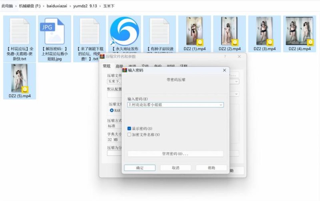Open 管理密码 password manager button
Viewport: 320px width, 201px height.
tap(175, 154)
